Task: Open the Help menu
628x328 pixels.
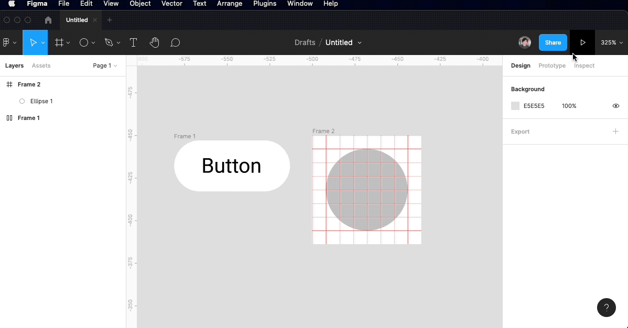Action: [x=331, y=4]
